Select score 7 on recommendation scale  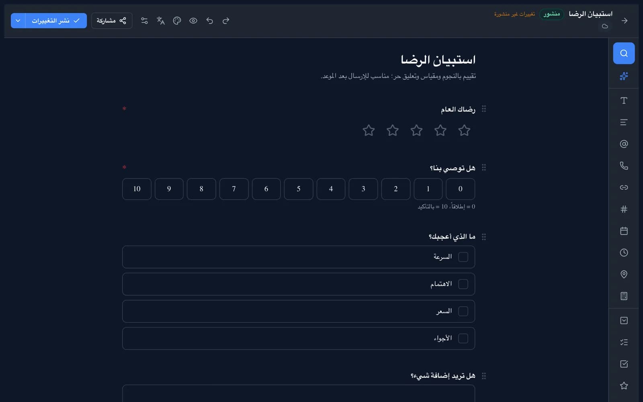(x=234, y=189)
